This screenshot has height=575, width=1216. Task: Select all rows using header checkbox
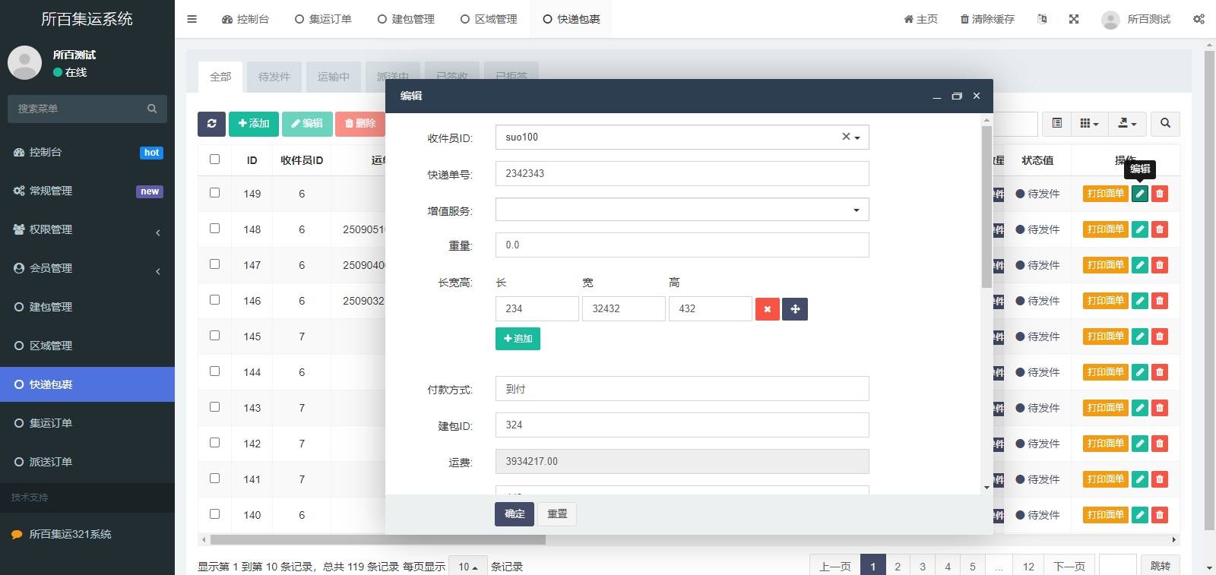(214, 160)
